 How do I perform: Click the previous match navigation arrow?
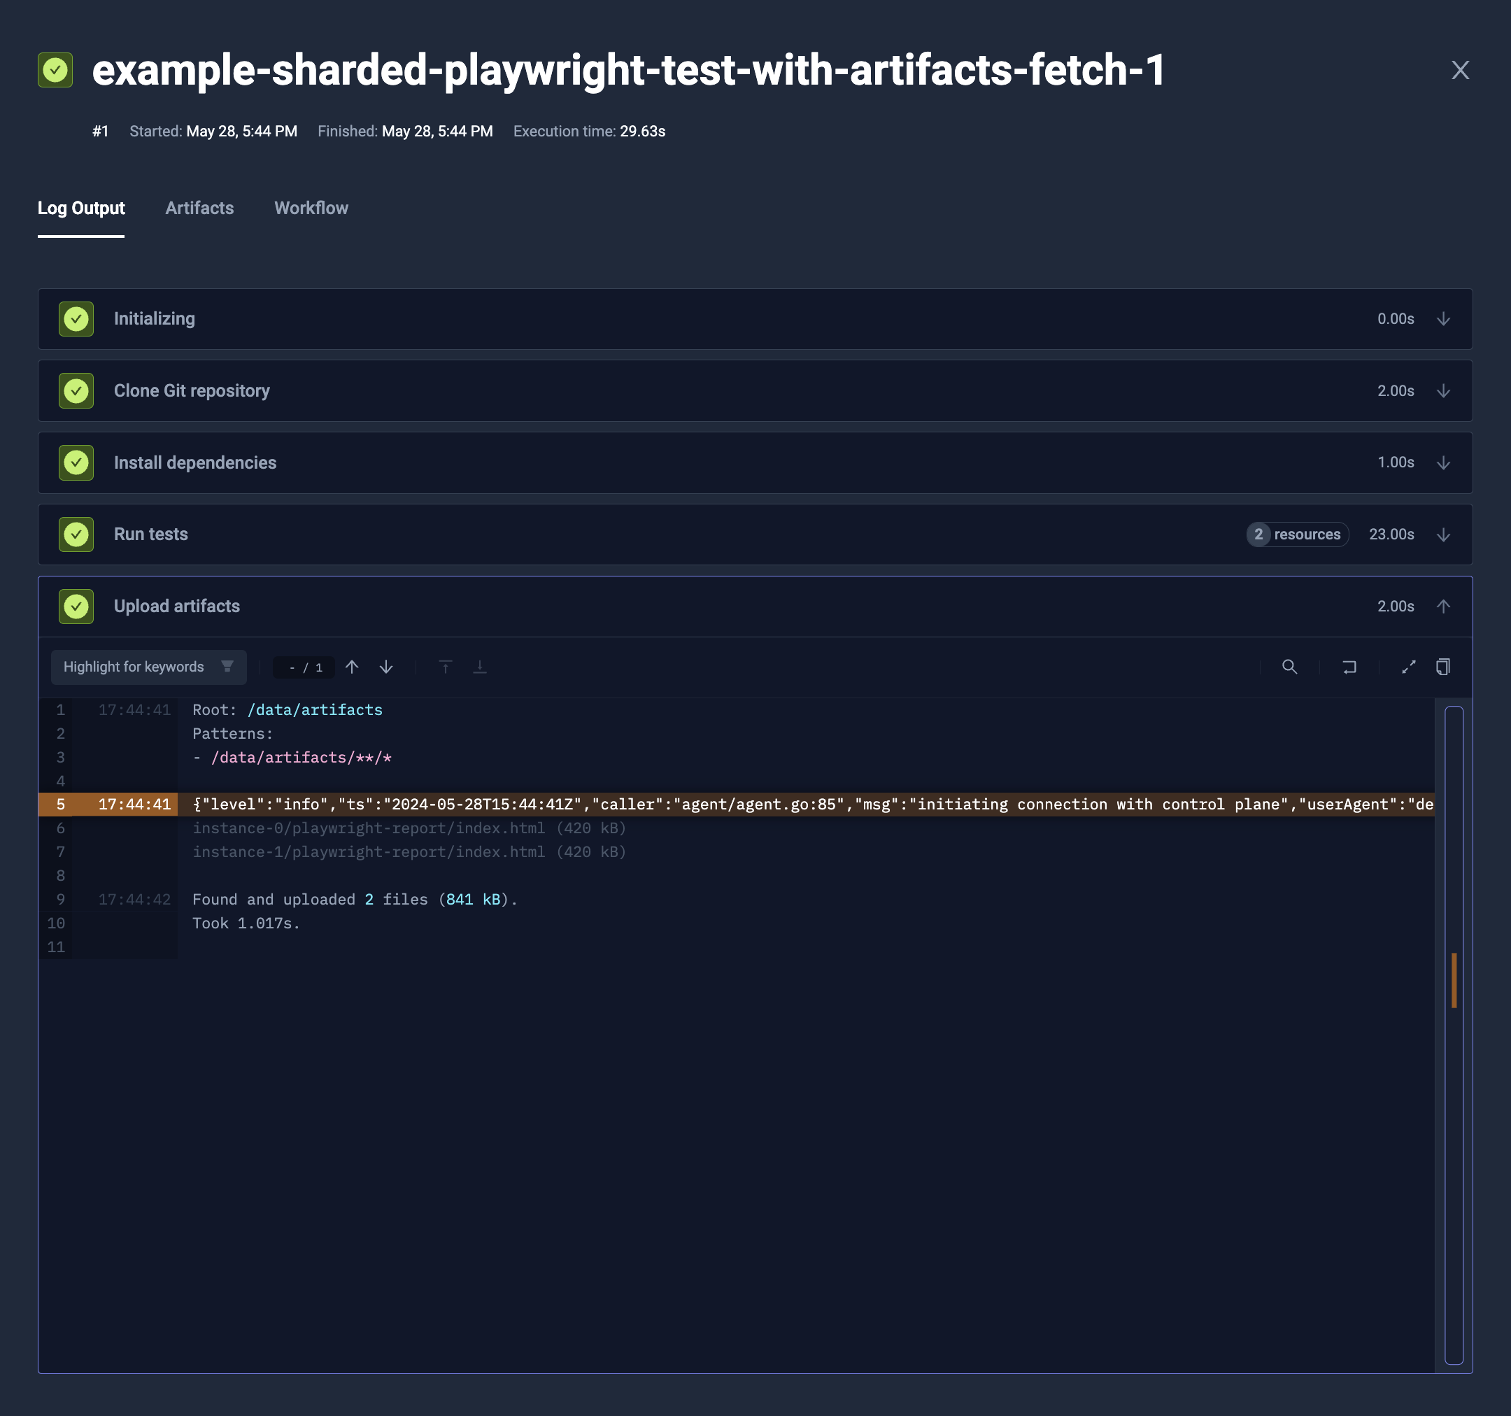pos(353,667)
